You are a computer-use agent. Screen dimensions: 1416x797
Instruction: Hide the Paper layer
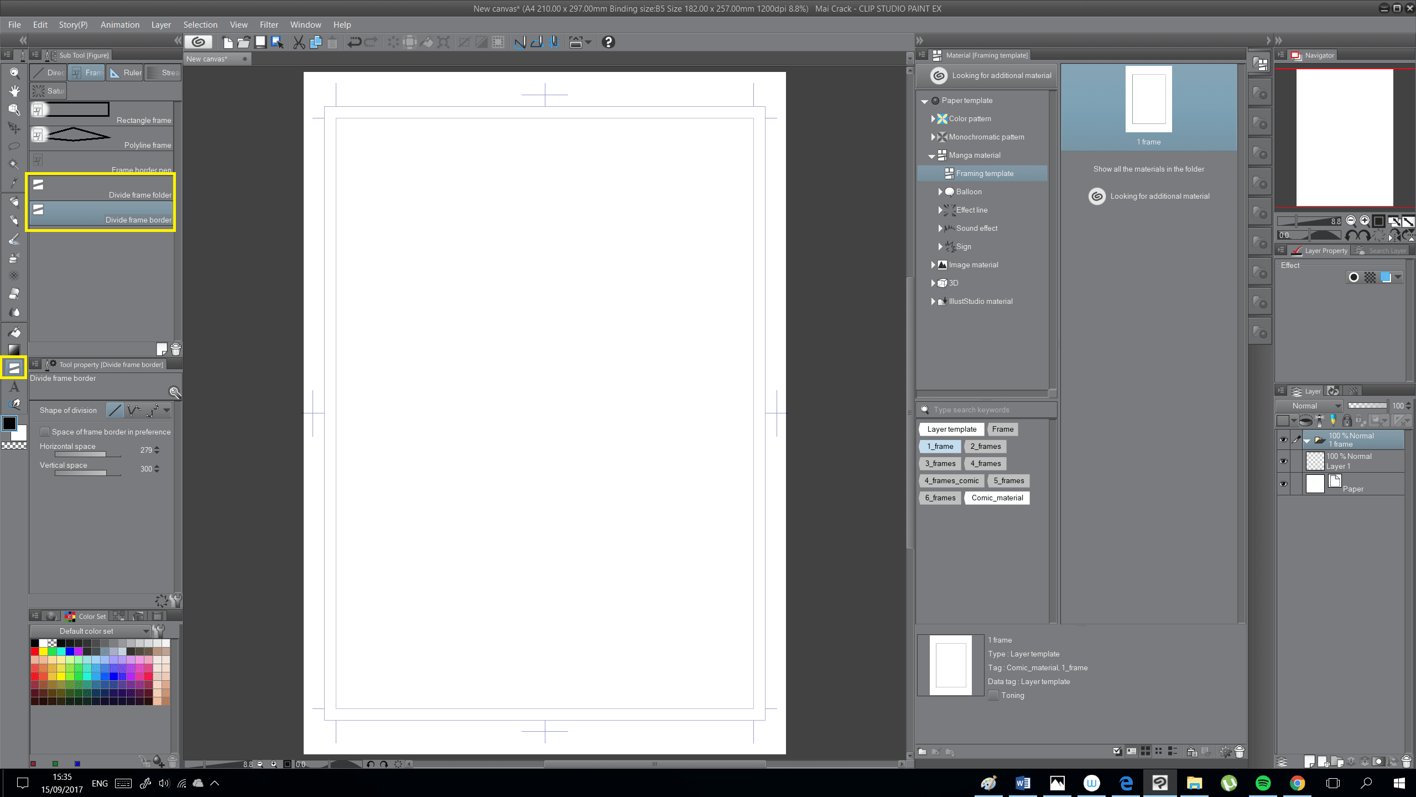(1283, 484)
